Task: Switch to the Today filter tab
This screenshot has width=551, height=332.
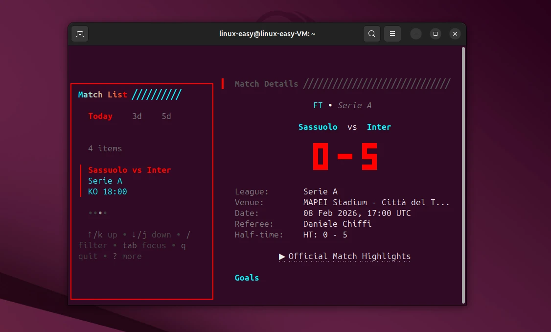Action: [100, 116]
